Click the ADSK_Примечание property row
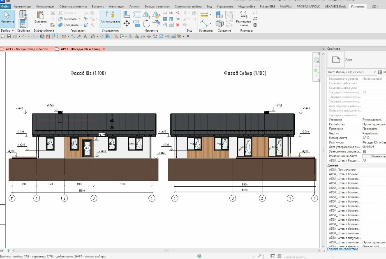Screen dimensions: 386x259 [356, 170]
